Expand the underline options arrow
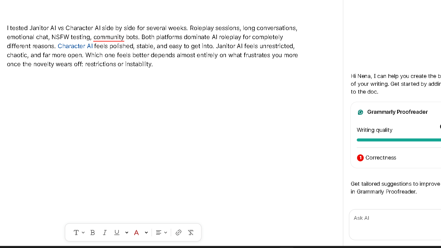The width and height of the screenshot is (441, 248). (x=127, y=232)
